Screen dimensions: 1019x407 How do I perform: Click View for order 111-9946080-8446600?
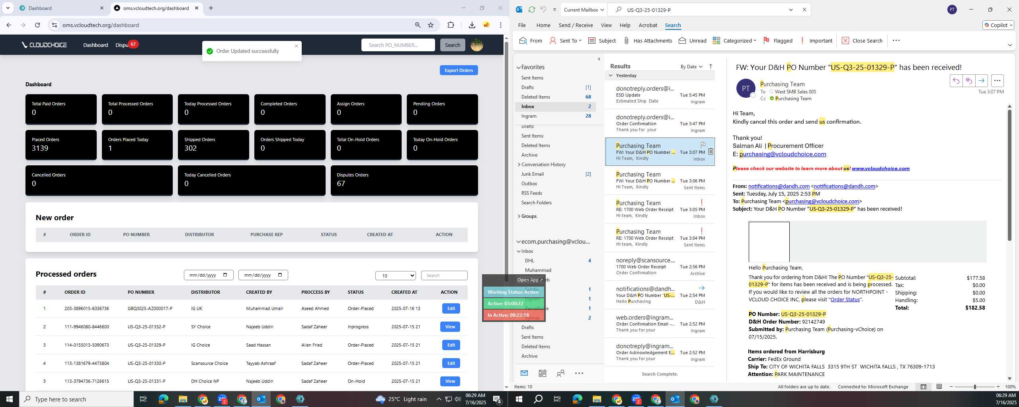[x=450, y=327]
